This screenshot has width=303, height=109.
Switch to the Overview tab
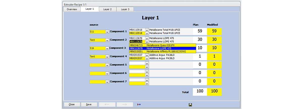point(72,9)
